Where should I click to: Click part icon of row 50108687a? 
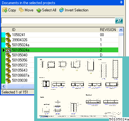pos(8,75)
